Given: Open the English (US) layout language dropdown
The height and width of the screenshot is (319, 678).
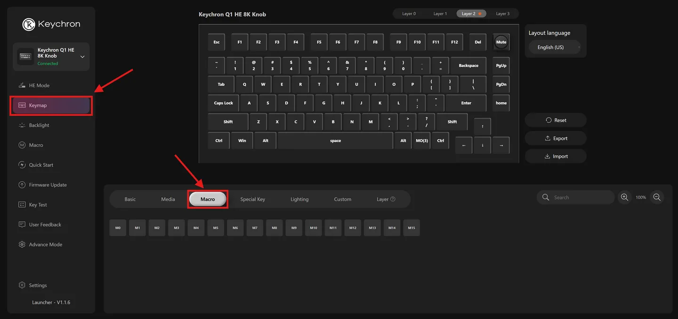Looking at the screenshot, I should pos(554,47).
